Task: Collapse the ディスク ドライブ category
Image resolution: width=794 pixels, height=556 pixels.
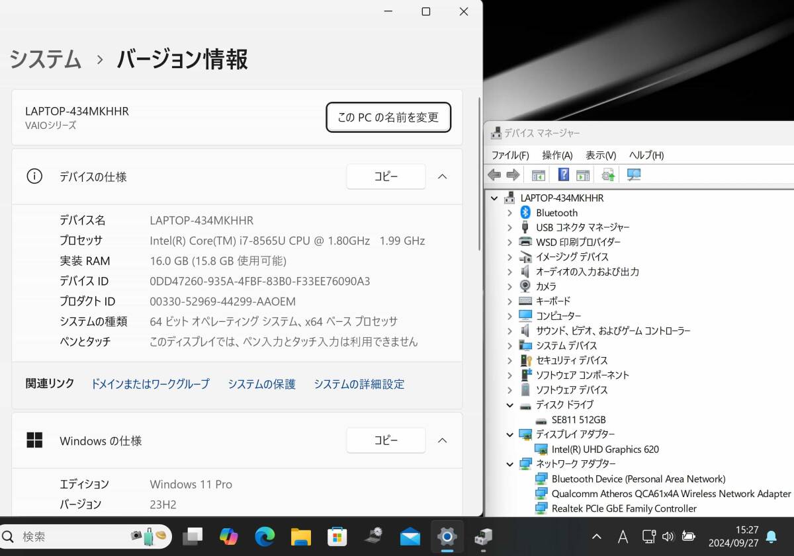Action: point(509,405)
